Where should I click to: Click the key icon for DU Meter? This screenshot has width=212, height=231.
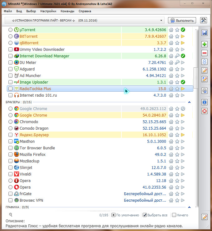177,62
